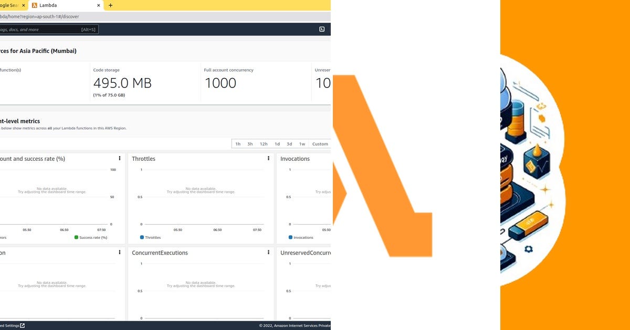Screen dimensions: 630x330
Task: Close the Lambda browser tab
Action: [x=98, y=5]
